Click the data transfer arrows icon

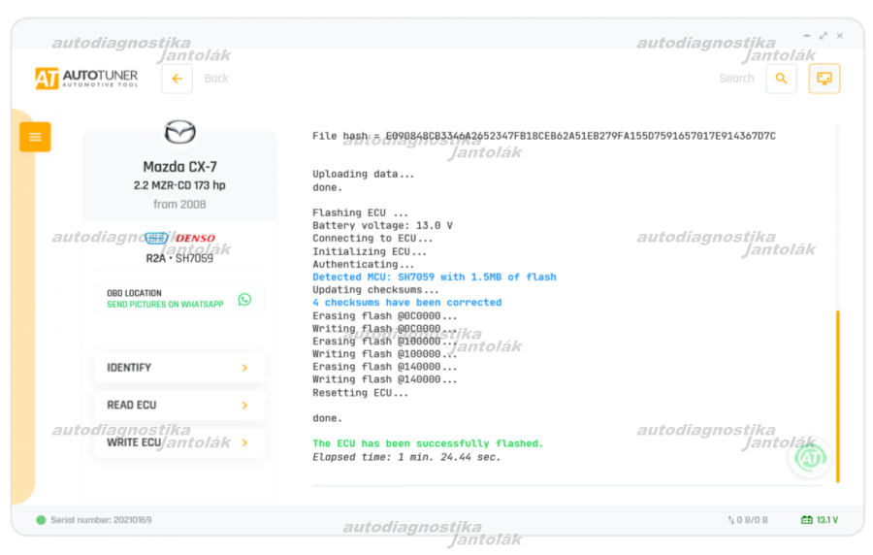point(730,520)
